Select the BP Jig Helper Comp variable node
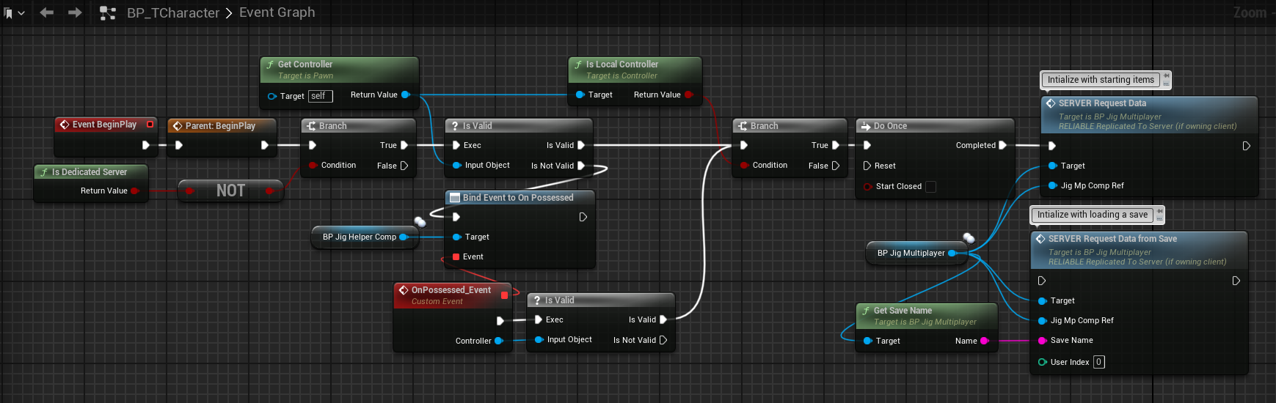The image size is (1276, 403). tap(365, 237)
